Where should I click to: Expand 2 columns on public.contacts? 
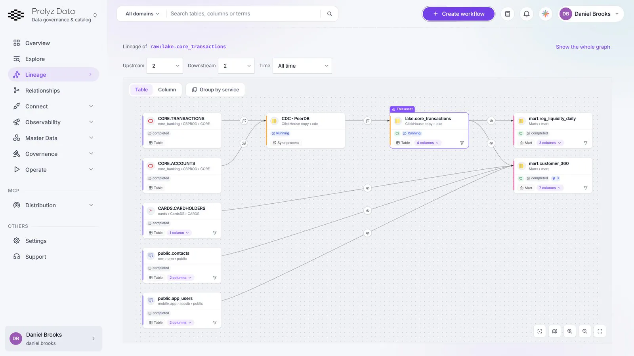tap(180, 278)
